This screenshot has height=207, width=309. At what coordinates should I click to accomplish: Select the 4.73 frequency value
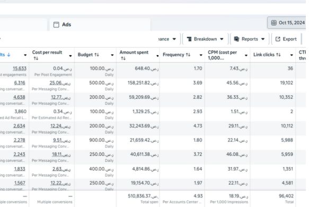(198, 126)
